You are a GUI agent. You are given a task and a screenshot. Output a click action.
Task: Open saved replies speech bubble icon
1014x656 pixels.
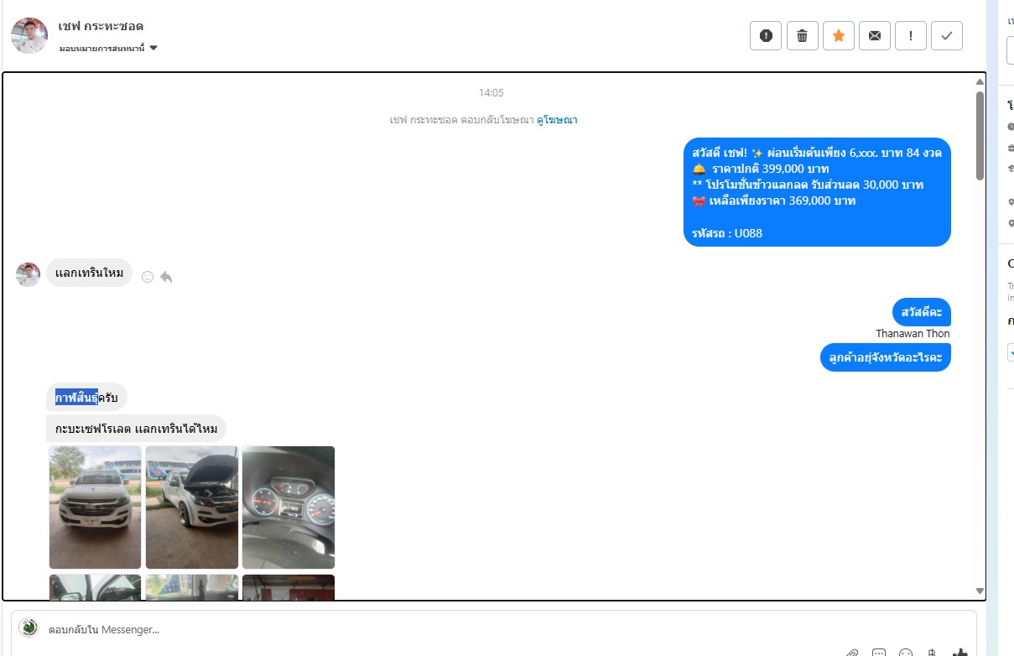[879, 653]
